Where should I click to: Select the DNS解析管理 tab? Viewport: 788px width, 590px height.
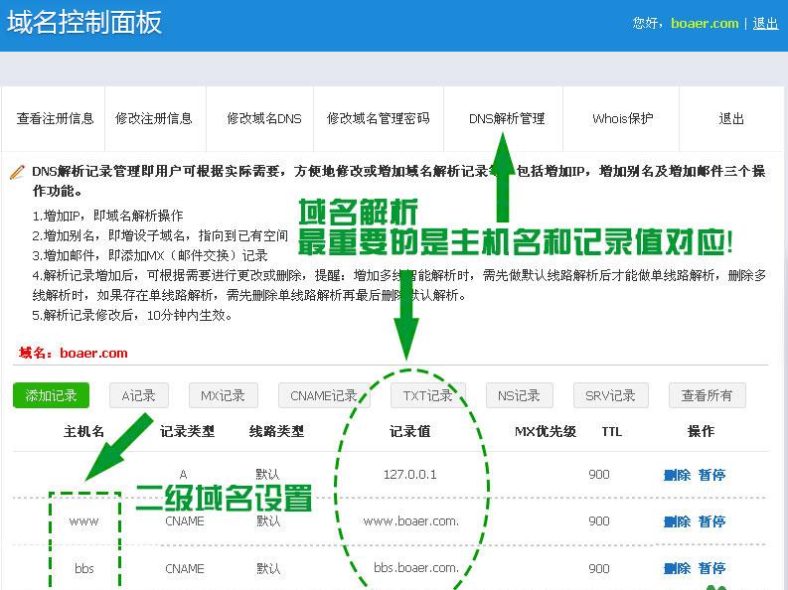pyautogui.click(x=507, y=118)
